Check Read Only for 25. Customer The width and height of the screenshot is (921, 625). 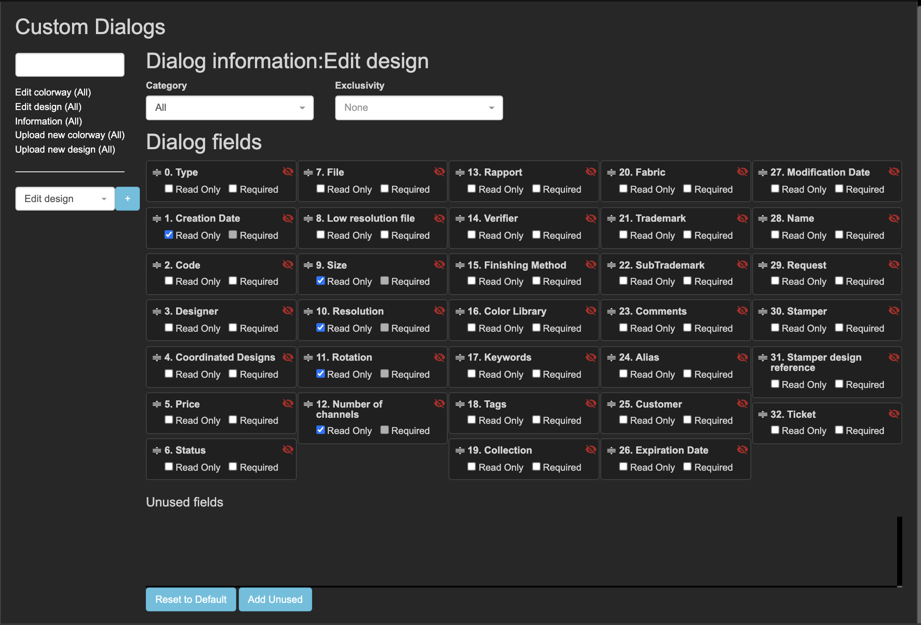coord(623,420)
